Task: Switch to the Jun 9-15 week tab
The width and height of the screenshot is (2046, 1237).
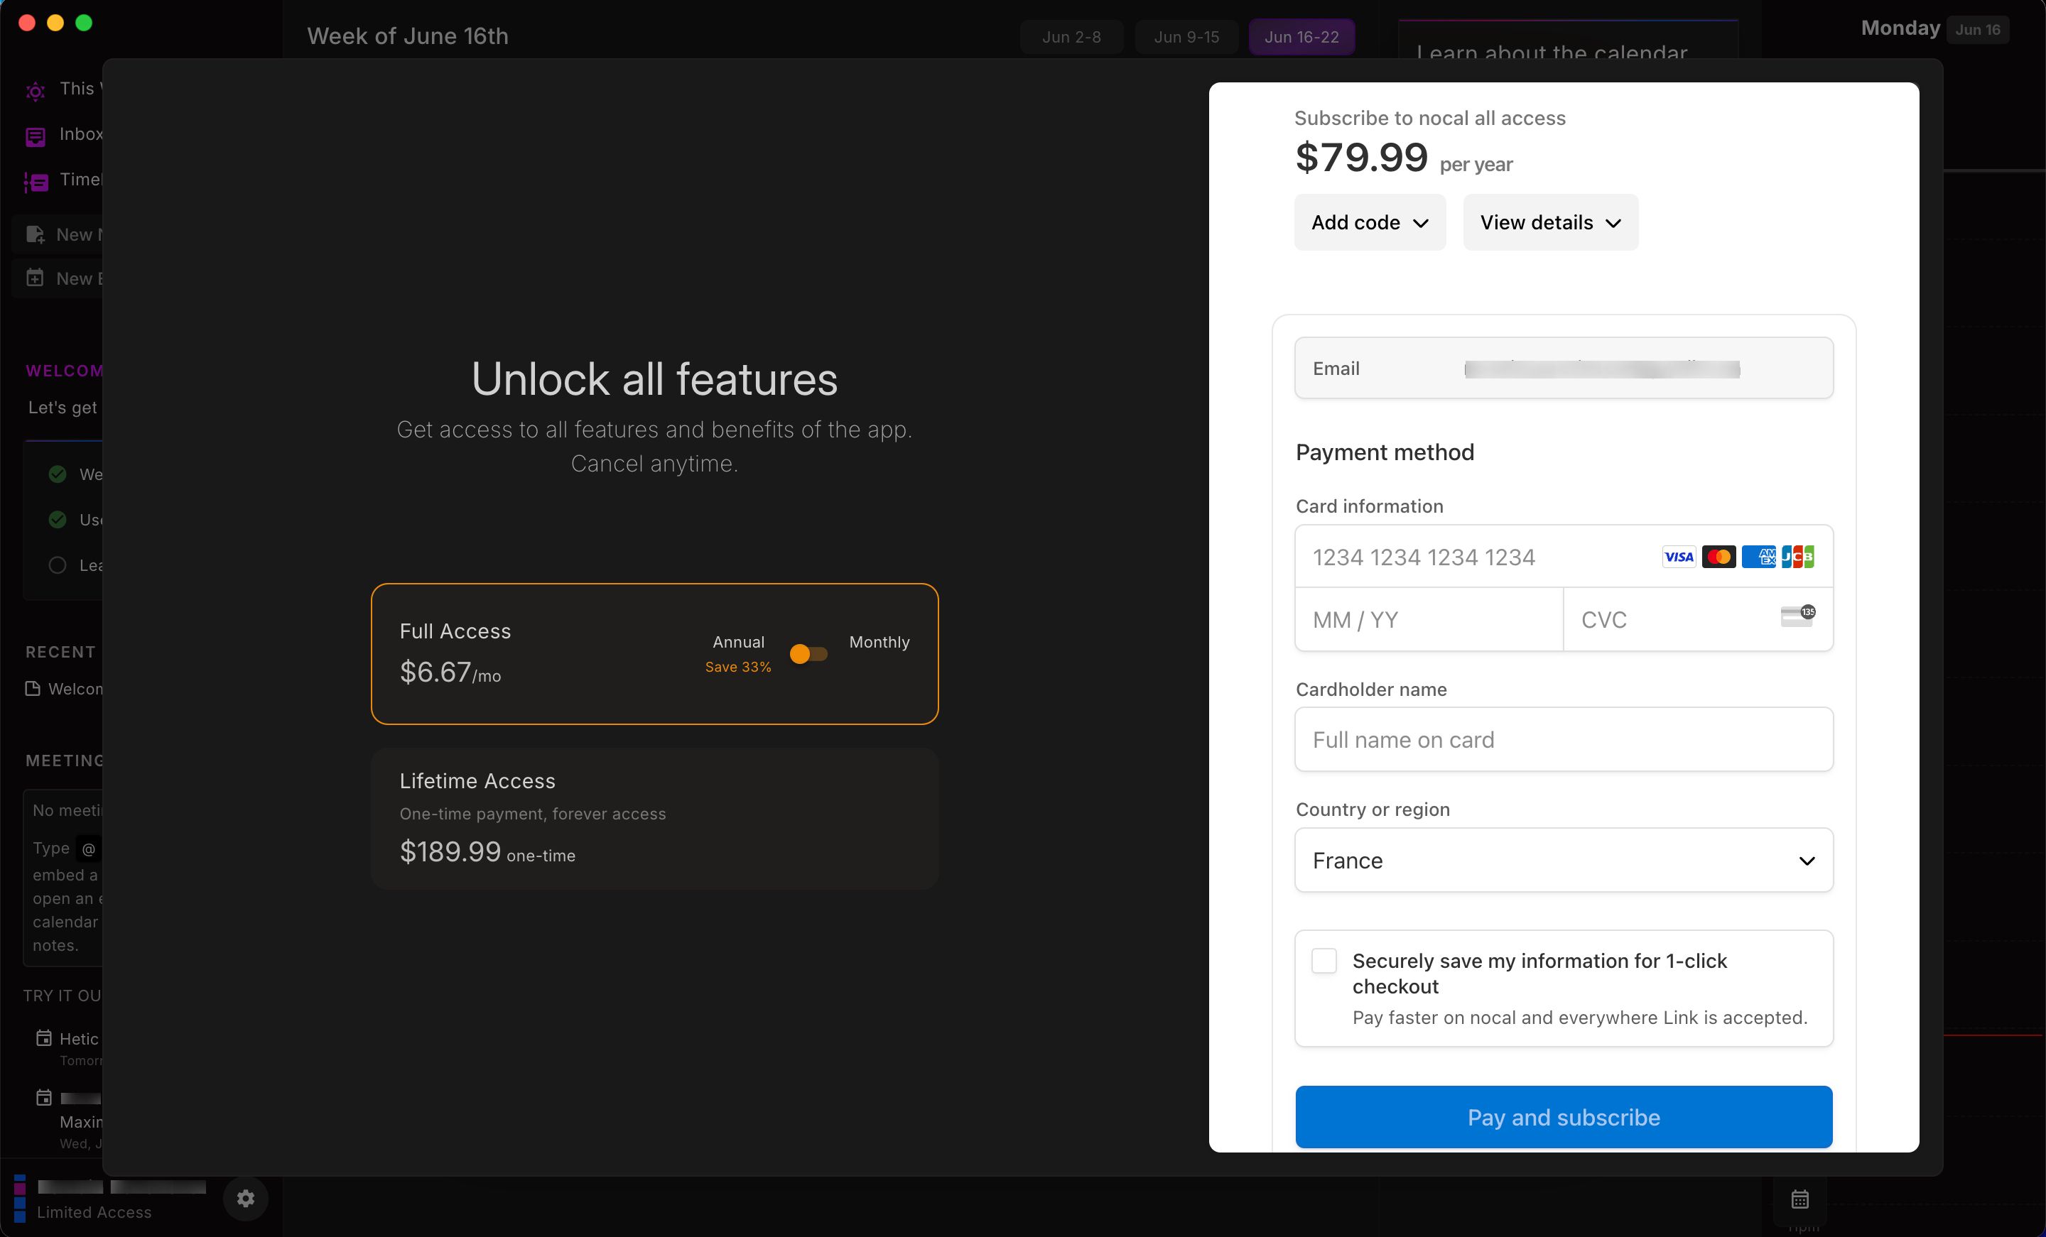Action: click(x=1186, y=36)
